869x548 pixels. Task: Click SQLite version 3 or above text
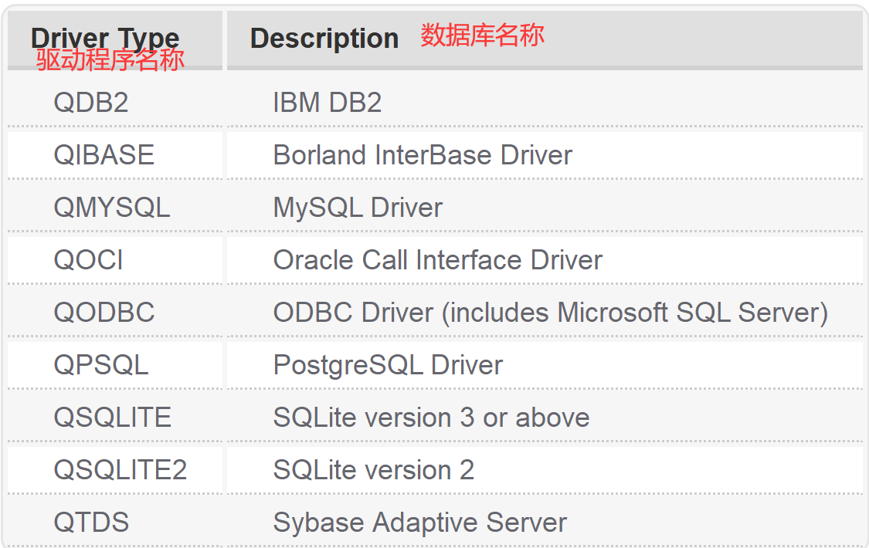click(431, 418)
